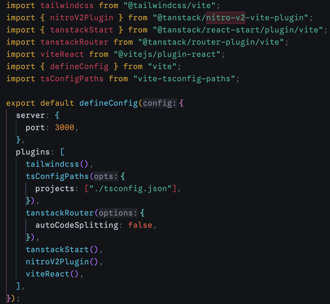The height and width of the screenshot is (304, 330).
Task: Click the "default" keyword
Action: tap(57, 103)
